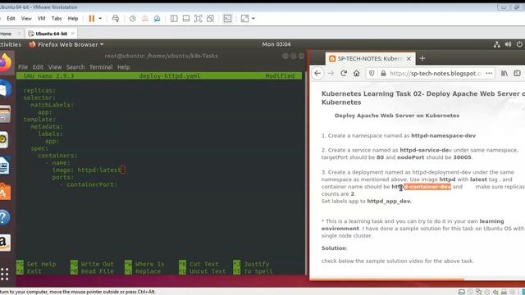The width and height of the screenshot is (525, 295).
Task: Enter full screen mode icon in VMware
Action: click(198, 18)
